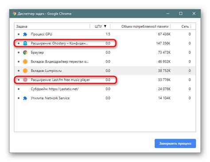Click memory value 73 472K
Viewport: 210px width, 162px height.
coord(164,53)
